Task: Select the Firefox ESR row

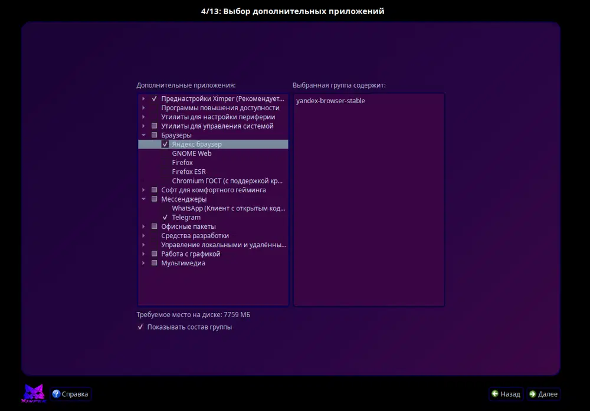Action: tap(213, 172)
